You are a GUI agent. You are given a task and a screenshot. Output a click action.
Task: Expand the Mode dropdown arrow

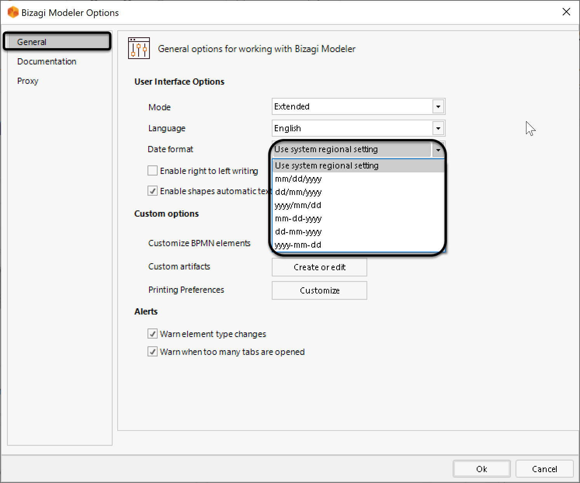pyautogui.click(x=438, y=106)
